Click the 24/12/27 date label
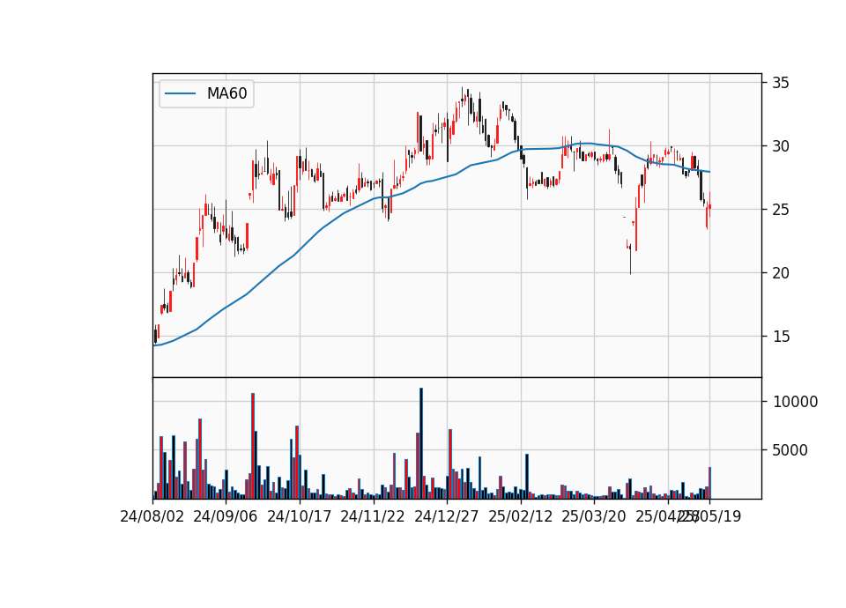 pos(446,516)
